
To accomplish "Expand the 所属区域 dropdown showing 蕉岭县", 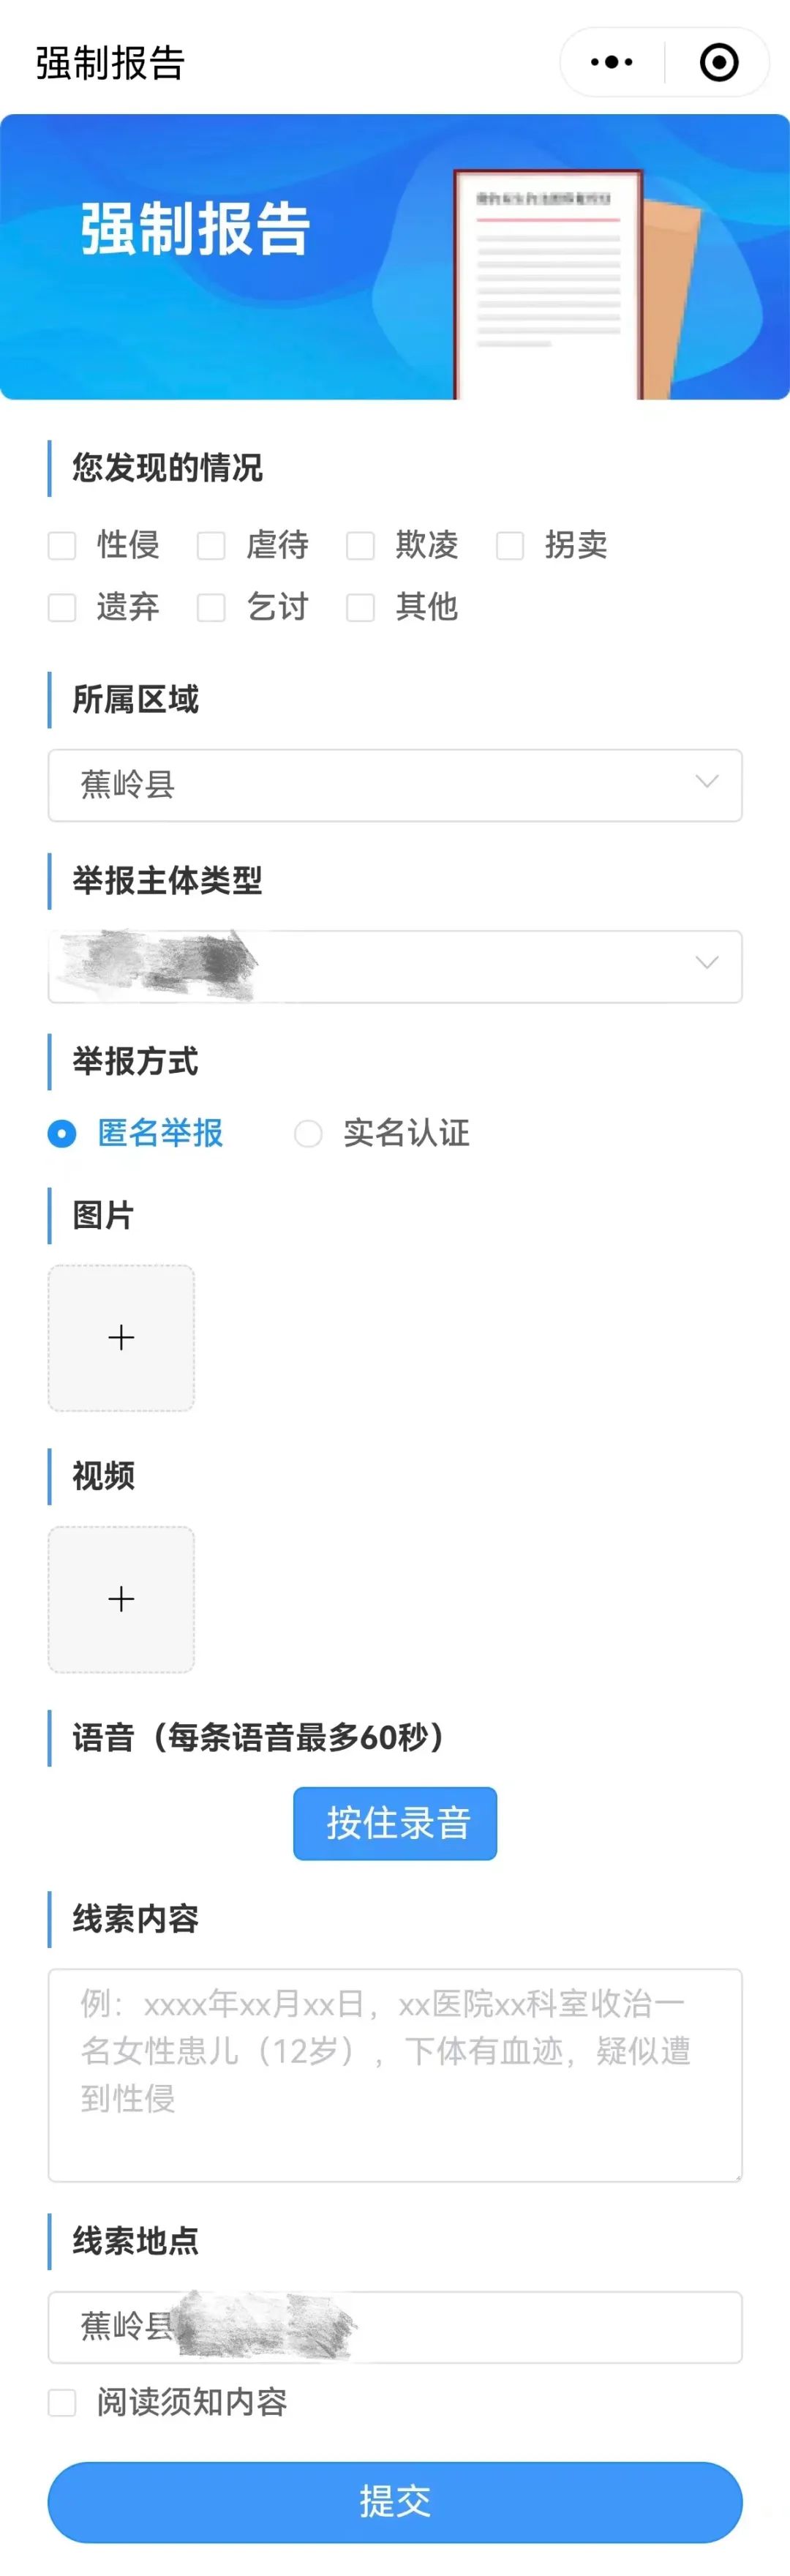I will coord(395,785).
